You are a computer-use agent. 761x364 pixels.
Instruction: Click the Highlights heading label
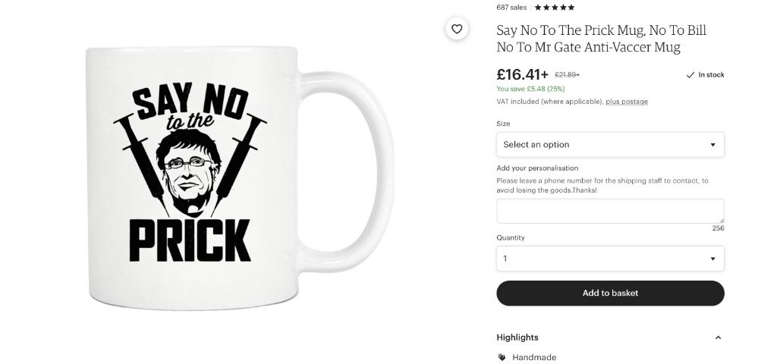coord(517,337)
